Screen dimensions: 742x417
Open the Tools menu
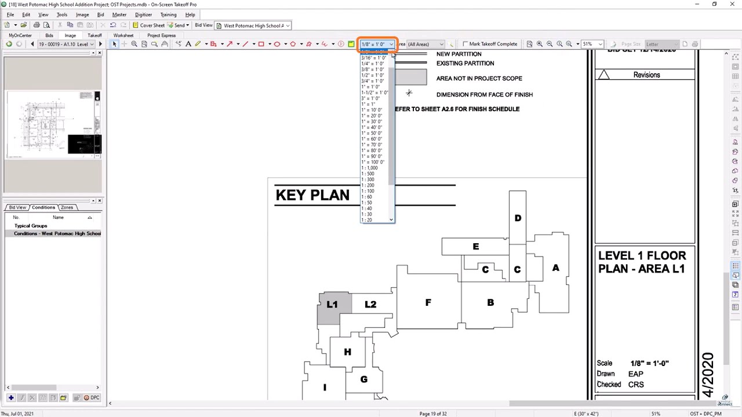62,14
